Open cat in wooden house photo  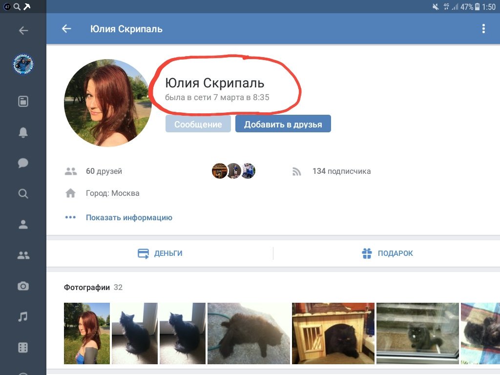click(x=333, y=333)
